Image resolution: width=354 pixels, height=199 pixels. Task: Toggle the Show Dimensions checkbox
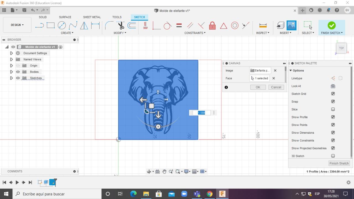pyautogui.click(x=333, y=133)
